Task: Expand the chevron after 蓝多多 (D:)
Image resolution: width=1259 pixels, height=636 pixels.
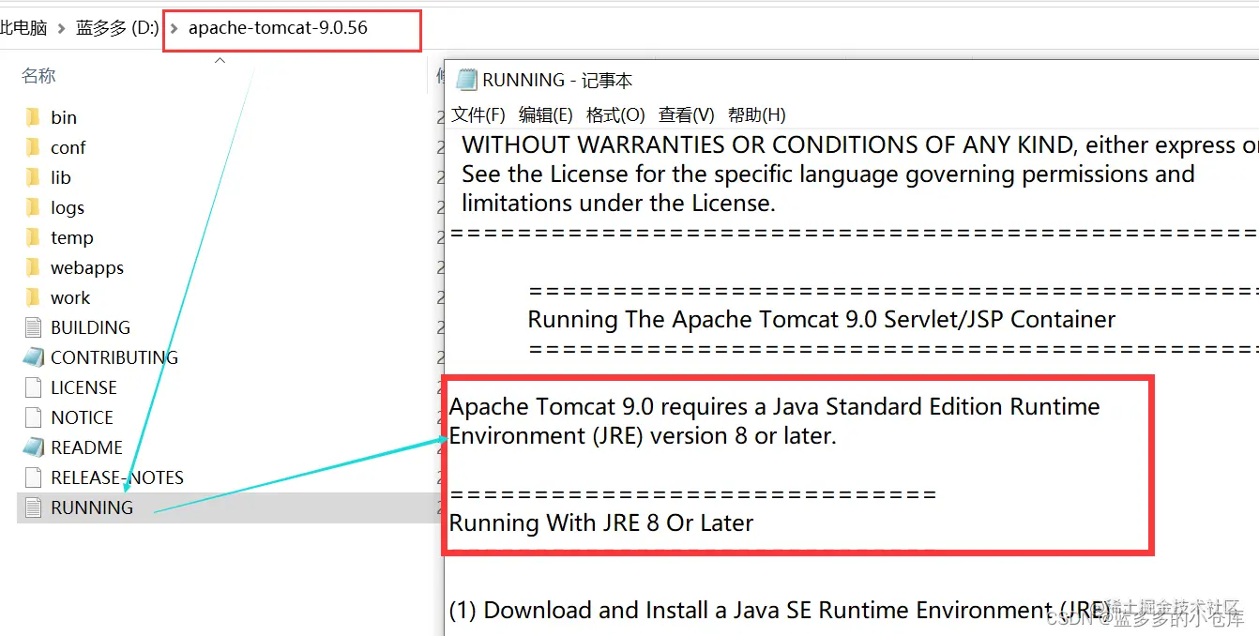Action: tap(174, 28)
